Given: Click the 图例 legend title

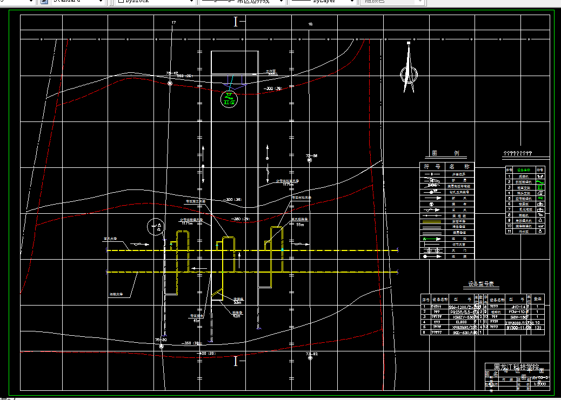Looking at the screenshot, I should [446, 153].
